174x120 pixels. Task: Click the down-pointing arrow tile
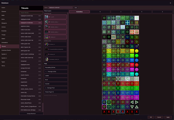(132, 107)
